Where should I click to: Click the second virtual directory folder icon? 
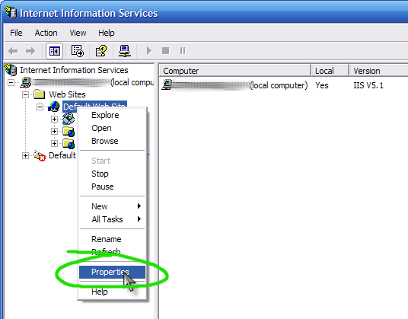[x=69, y=131]
